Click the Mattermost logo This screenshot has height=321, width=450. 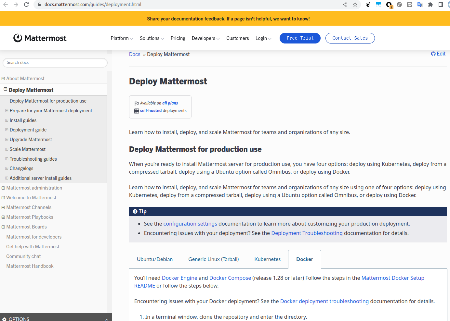(x=40, y=38)
